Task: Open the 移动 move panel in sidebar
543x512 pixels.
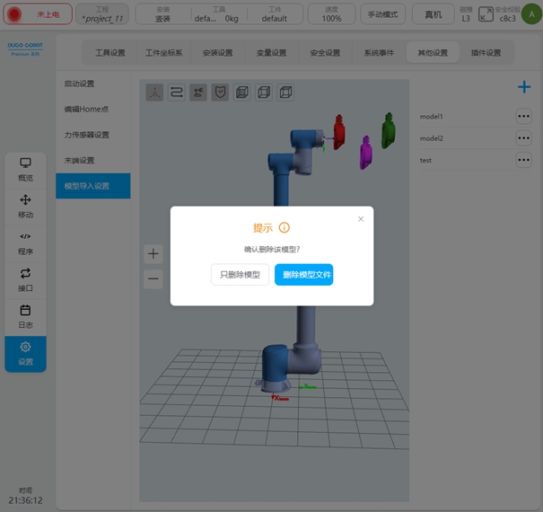Action: [25, 207]
